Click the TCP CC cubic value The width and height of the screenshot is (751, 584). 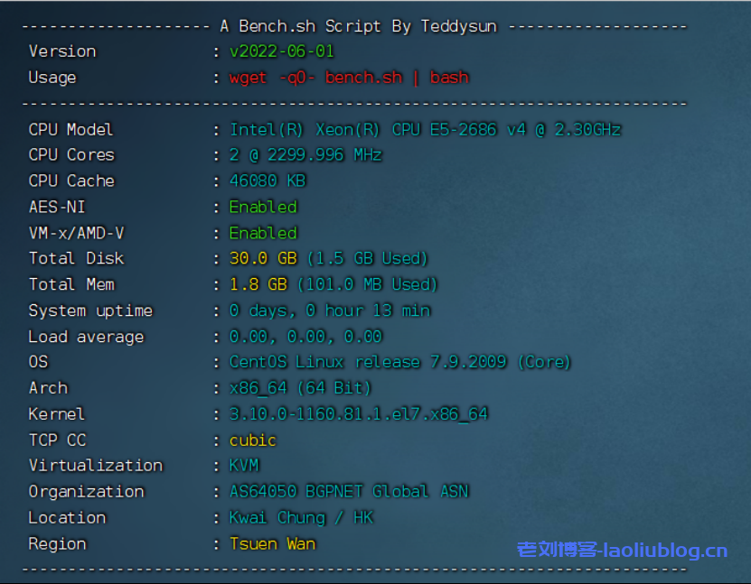253,440
